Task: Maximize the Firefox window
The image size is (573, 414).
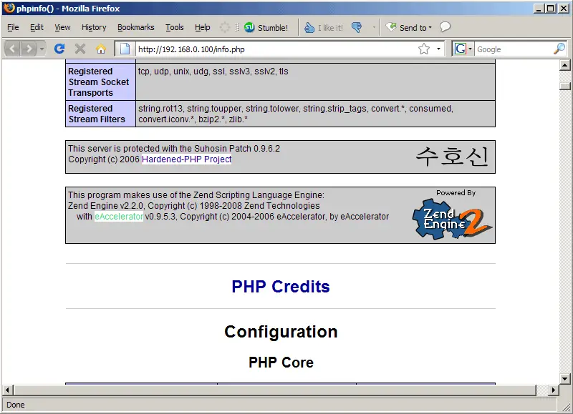Action: click(550, 9)
